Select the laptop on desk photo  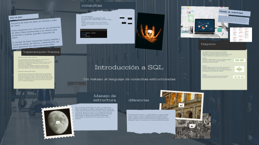[205, 22]
